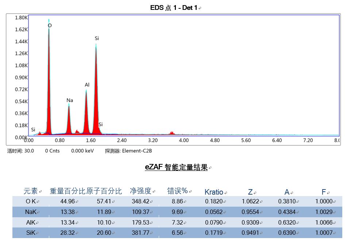This screenshot has width=347, height=245.
Task: Click x-axis value '6.40'
Action: click(277, 140)
